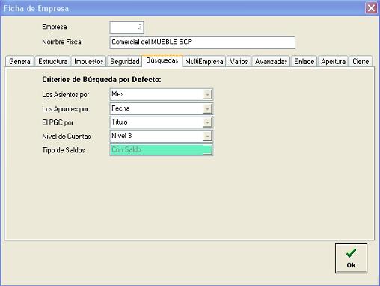Open the Varios tab
Screen dimensions: 380x286
239,61
